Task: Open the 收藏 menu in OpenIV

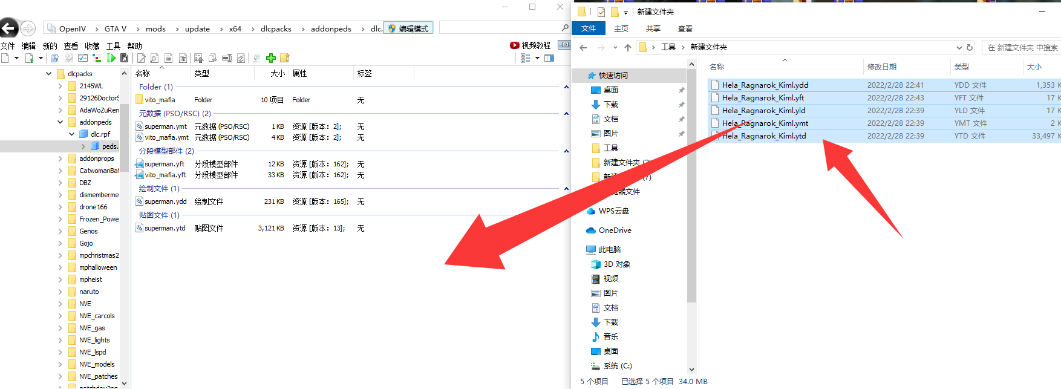Action: (x=92, y=46)
